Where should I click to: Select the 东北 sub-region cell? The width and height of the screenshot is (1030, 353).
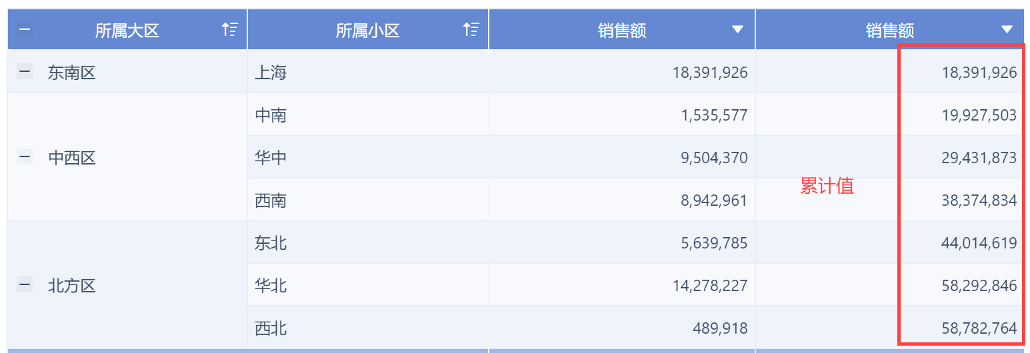click(x=271, y=243)
